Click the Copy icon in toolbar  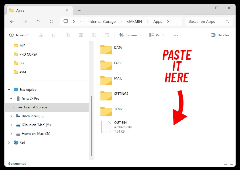coord(54,35)
